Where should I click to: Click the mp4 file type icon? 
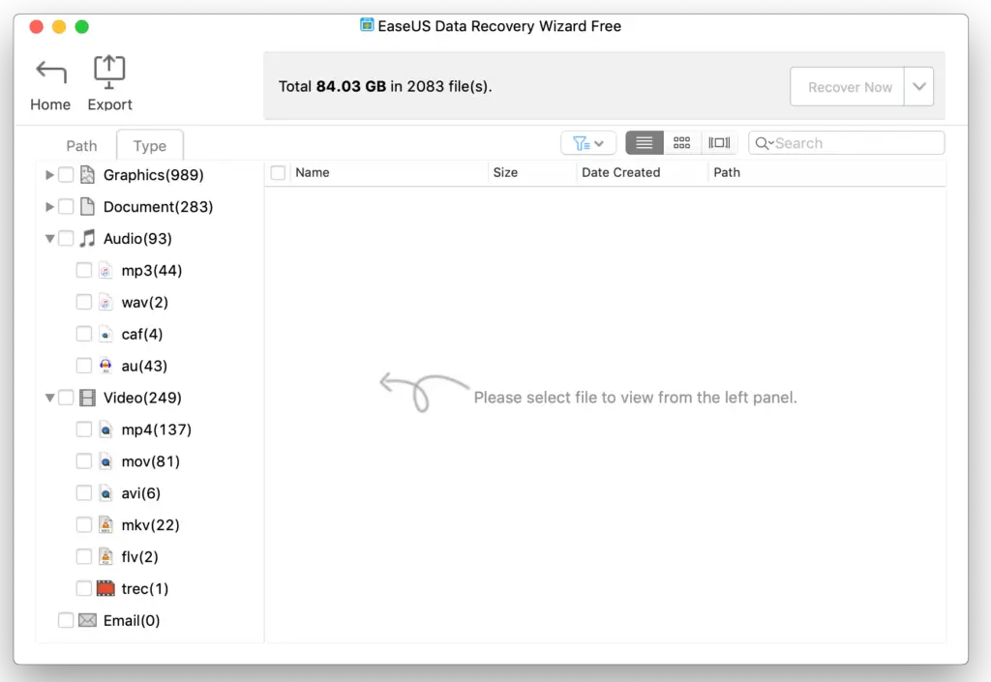(105, 430)
